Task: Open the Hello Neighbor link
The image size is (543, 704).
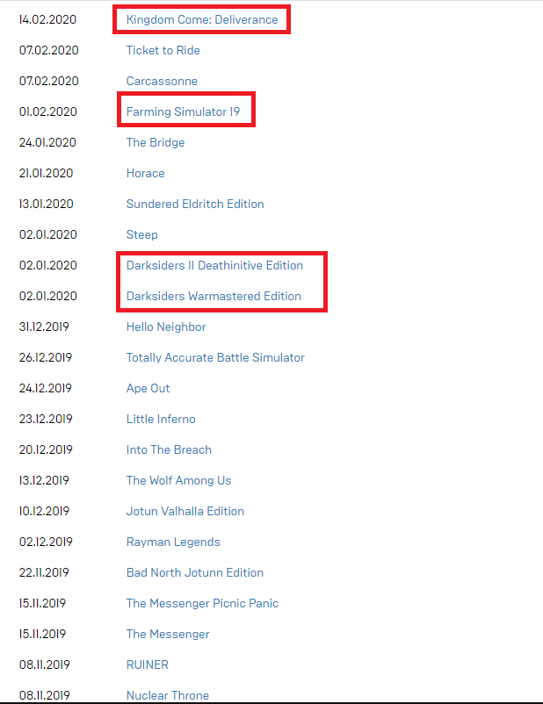Action: coord(166,327)
